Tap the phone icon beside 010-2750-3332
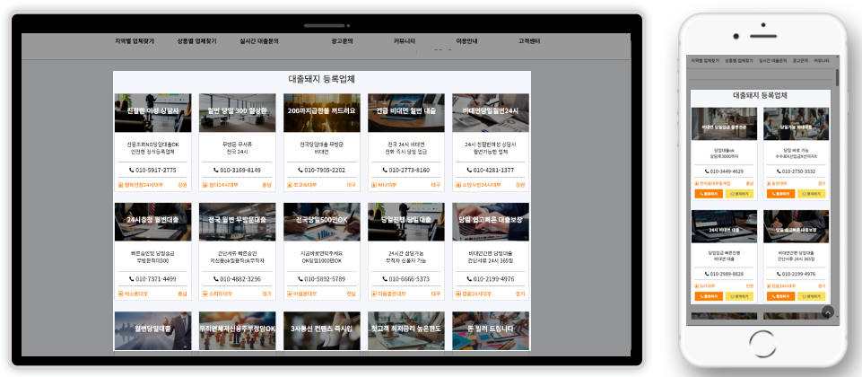 (x=777, y=171)
